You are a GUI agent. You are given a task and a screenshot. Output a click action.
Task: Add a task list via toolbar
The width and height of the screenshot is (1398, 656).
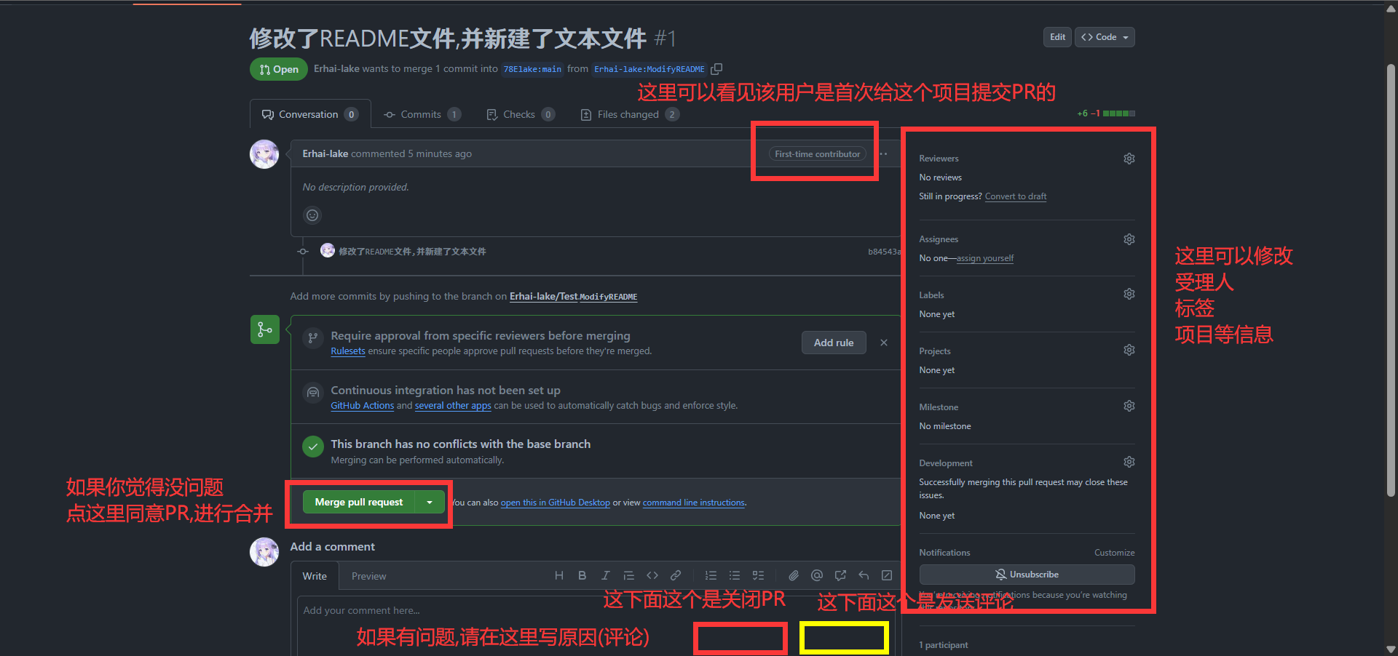tap(758, 575)
